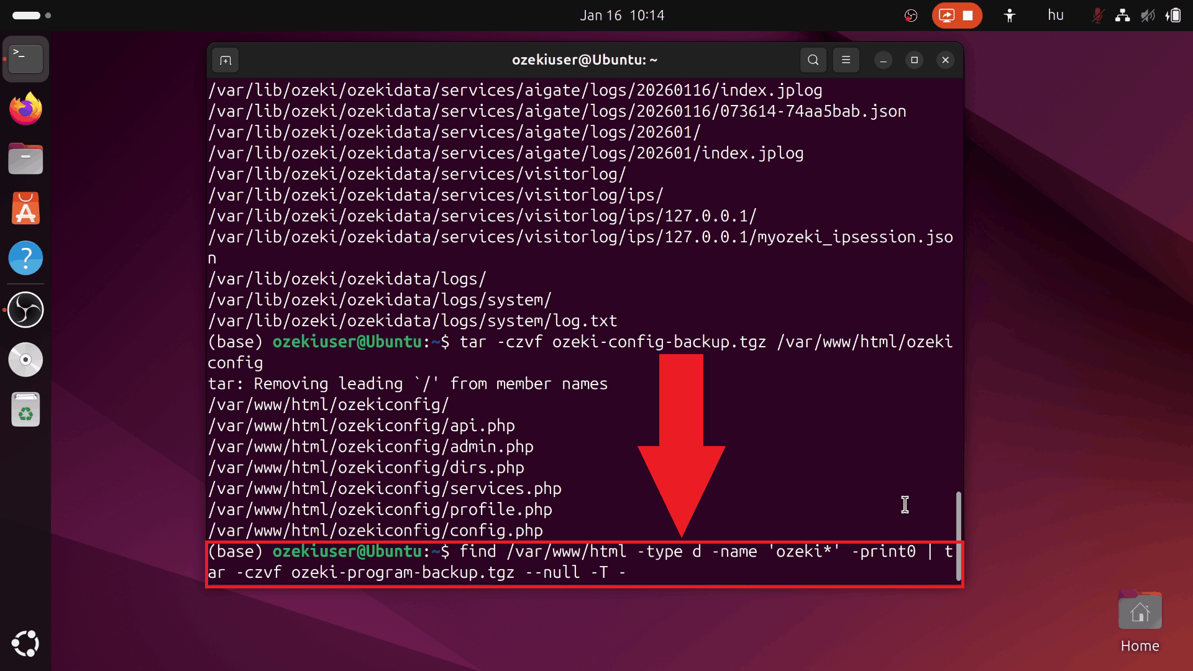Open the terminal hamburger menu
Image resolution: width=1193 pixels, height=671 pixels.
click(x=846, y=60)
